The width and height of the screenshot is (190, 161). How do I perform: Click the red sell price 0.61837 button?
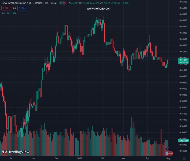point(6,8)
